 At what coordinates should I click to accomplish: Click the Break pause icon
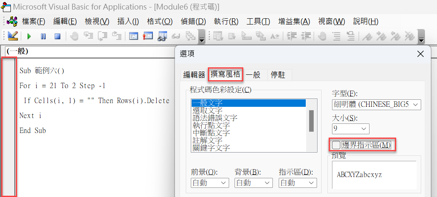pyautogui.click(x=43, y=36)
